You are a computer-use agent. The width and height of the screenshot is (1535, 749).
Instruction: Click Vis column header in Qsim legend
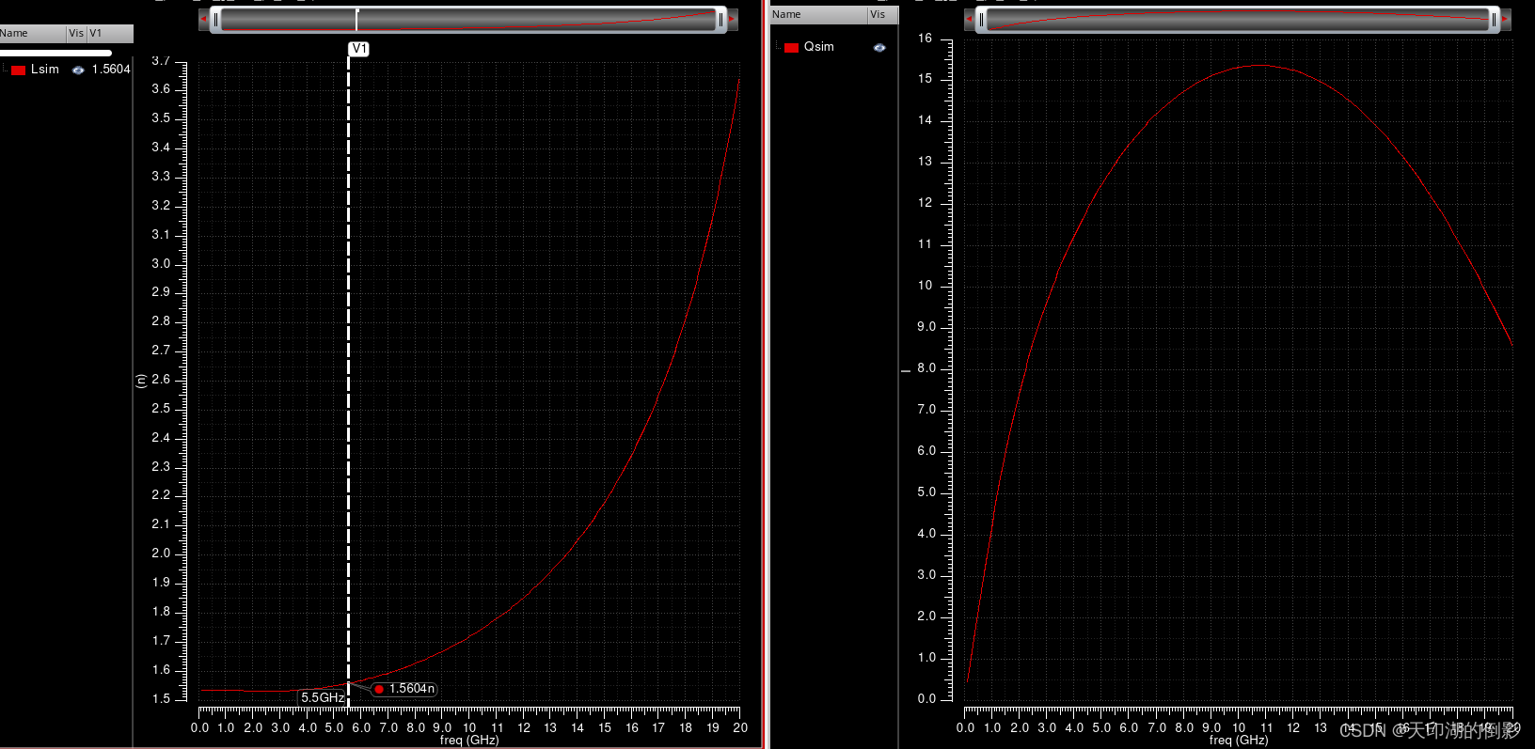(881, 15)
